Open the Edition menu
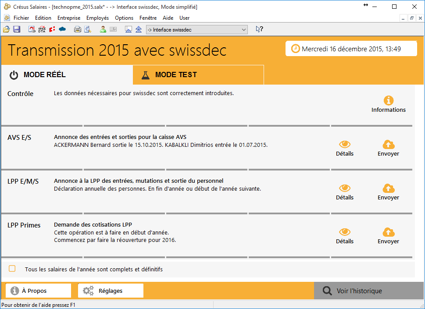425x309 pixels. click(x=43, y=18)
